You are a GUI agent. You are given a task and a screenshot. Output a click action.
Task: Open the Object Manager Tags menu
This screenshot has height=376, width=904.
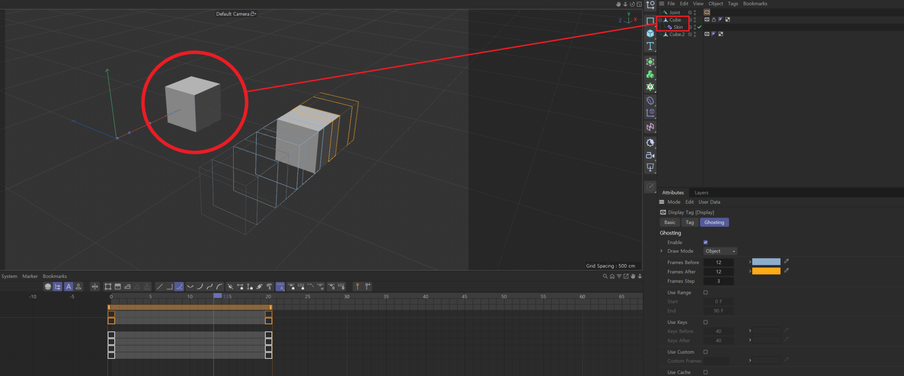tap(733, 4)
